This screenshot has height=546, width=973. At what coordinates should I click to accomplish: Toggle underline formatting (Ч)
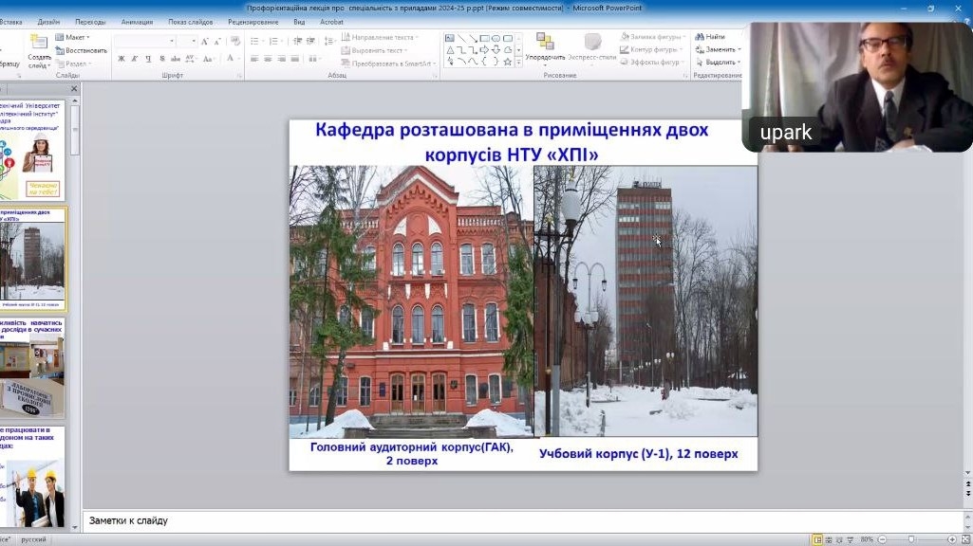pos(147,59)
